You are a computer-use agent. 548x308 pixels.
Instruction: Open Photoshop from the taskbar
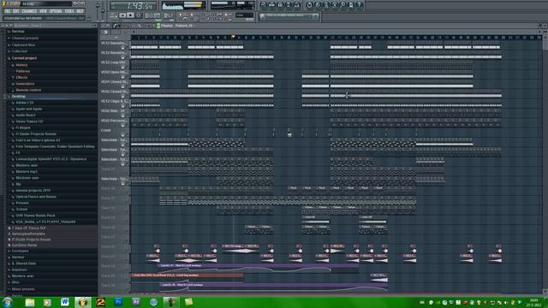point(118,302)
